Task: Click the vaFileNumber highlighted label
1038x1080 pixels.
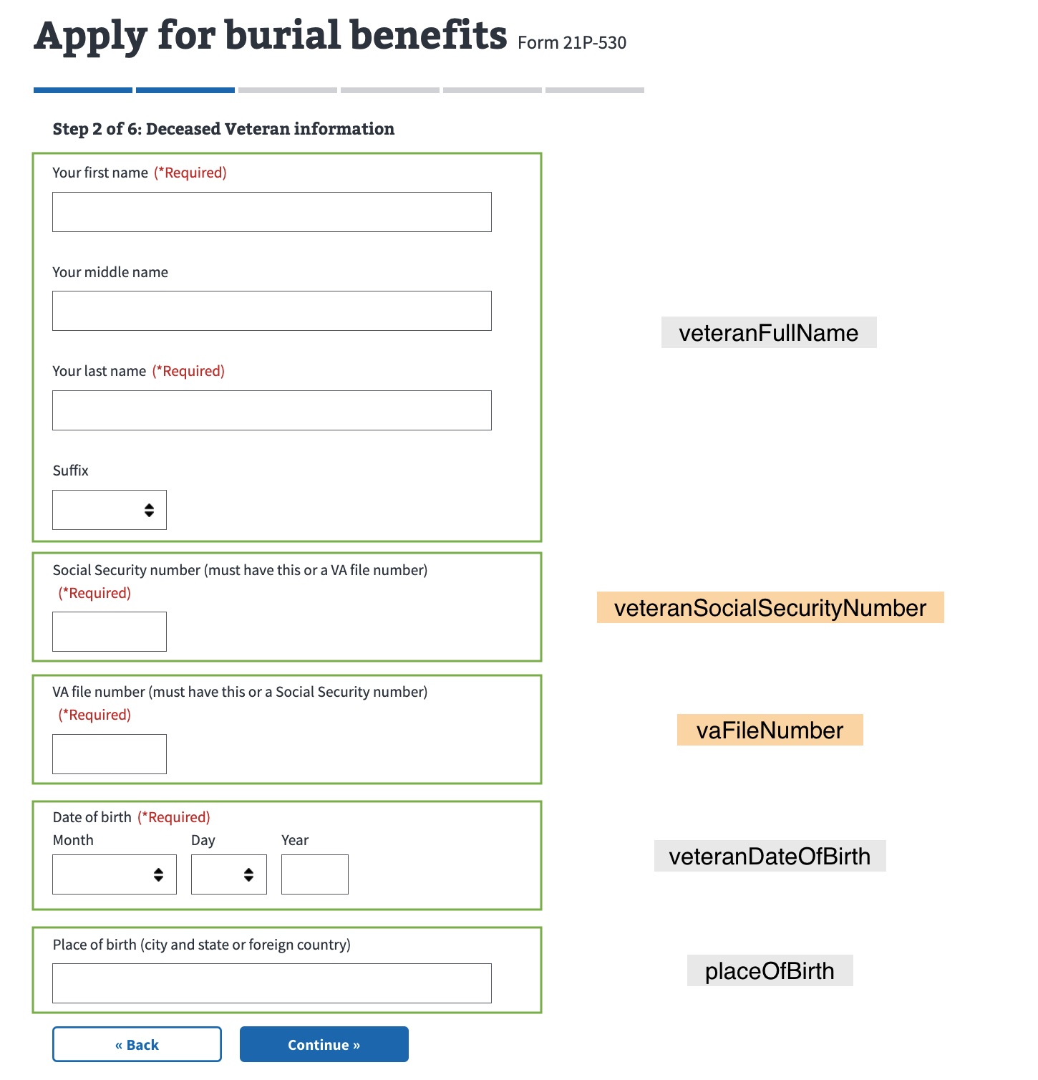Action: tap(769, 730)
